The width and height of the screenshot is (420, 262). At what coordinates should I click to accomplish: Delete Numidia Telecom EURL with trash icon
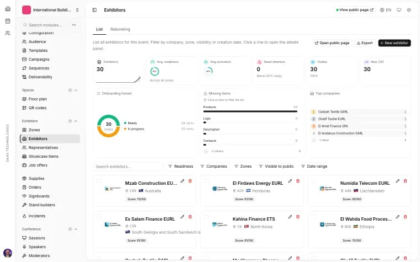tap(405, 181)
